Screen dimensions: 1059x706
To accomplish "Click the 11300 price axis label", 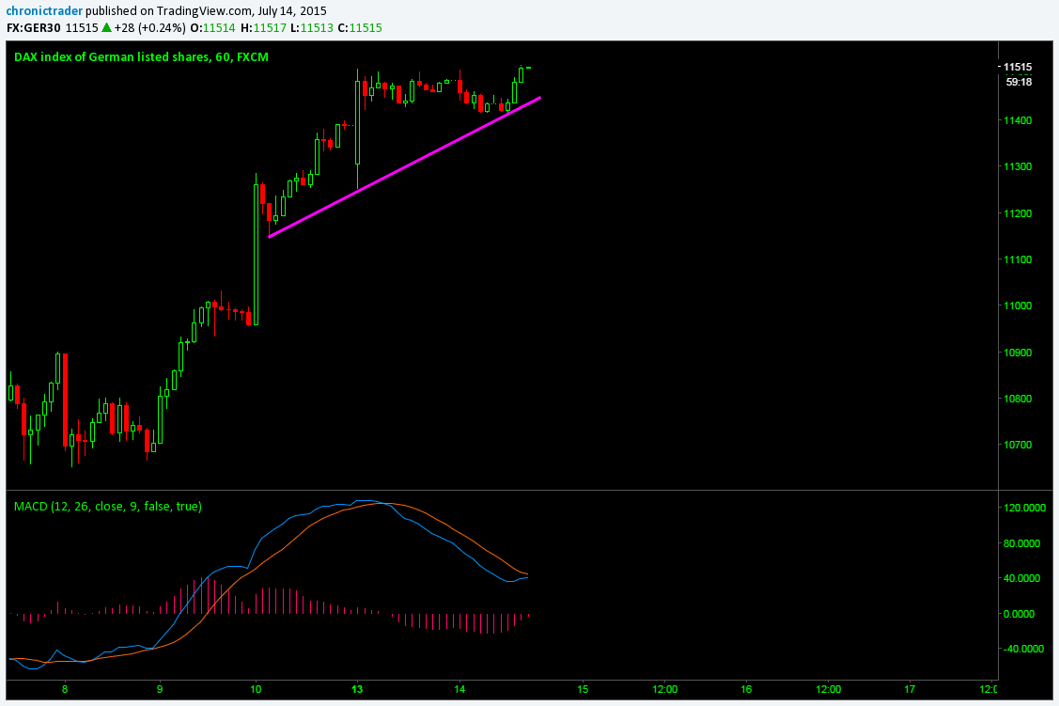I will [x=1017, y=167].
